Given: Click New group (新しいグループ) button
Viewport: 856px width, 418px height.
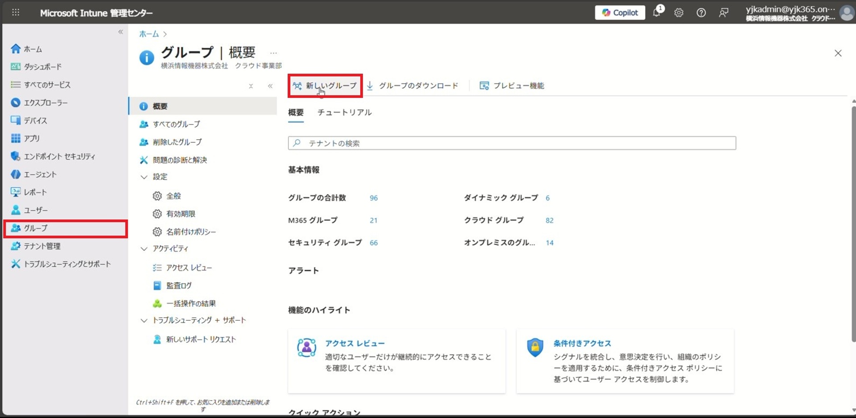Looking at the screenshot, I should [x=325, y=86].
